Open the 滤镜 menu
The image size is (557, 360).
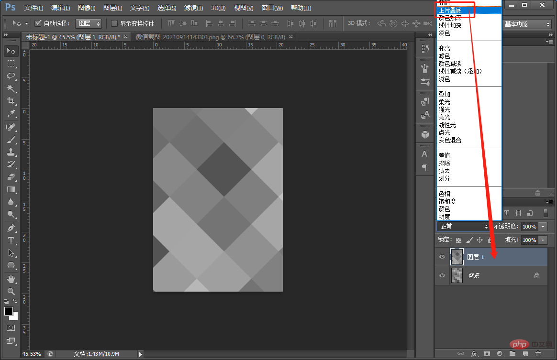coord(193,8)
